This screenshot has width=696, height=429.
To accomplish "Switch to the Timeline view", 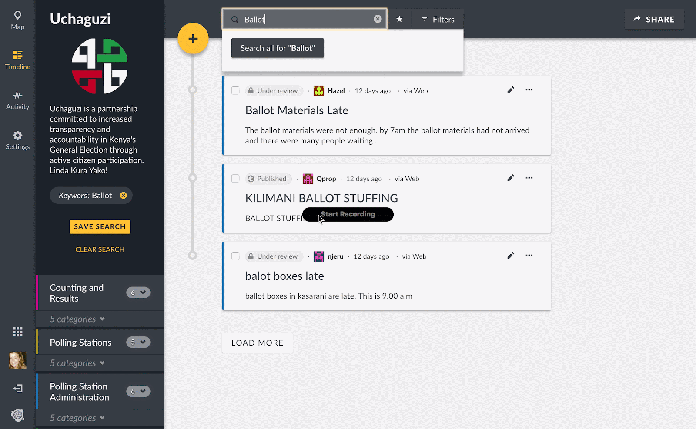I will [17, 60].
